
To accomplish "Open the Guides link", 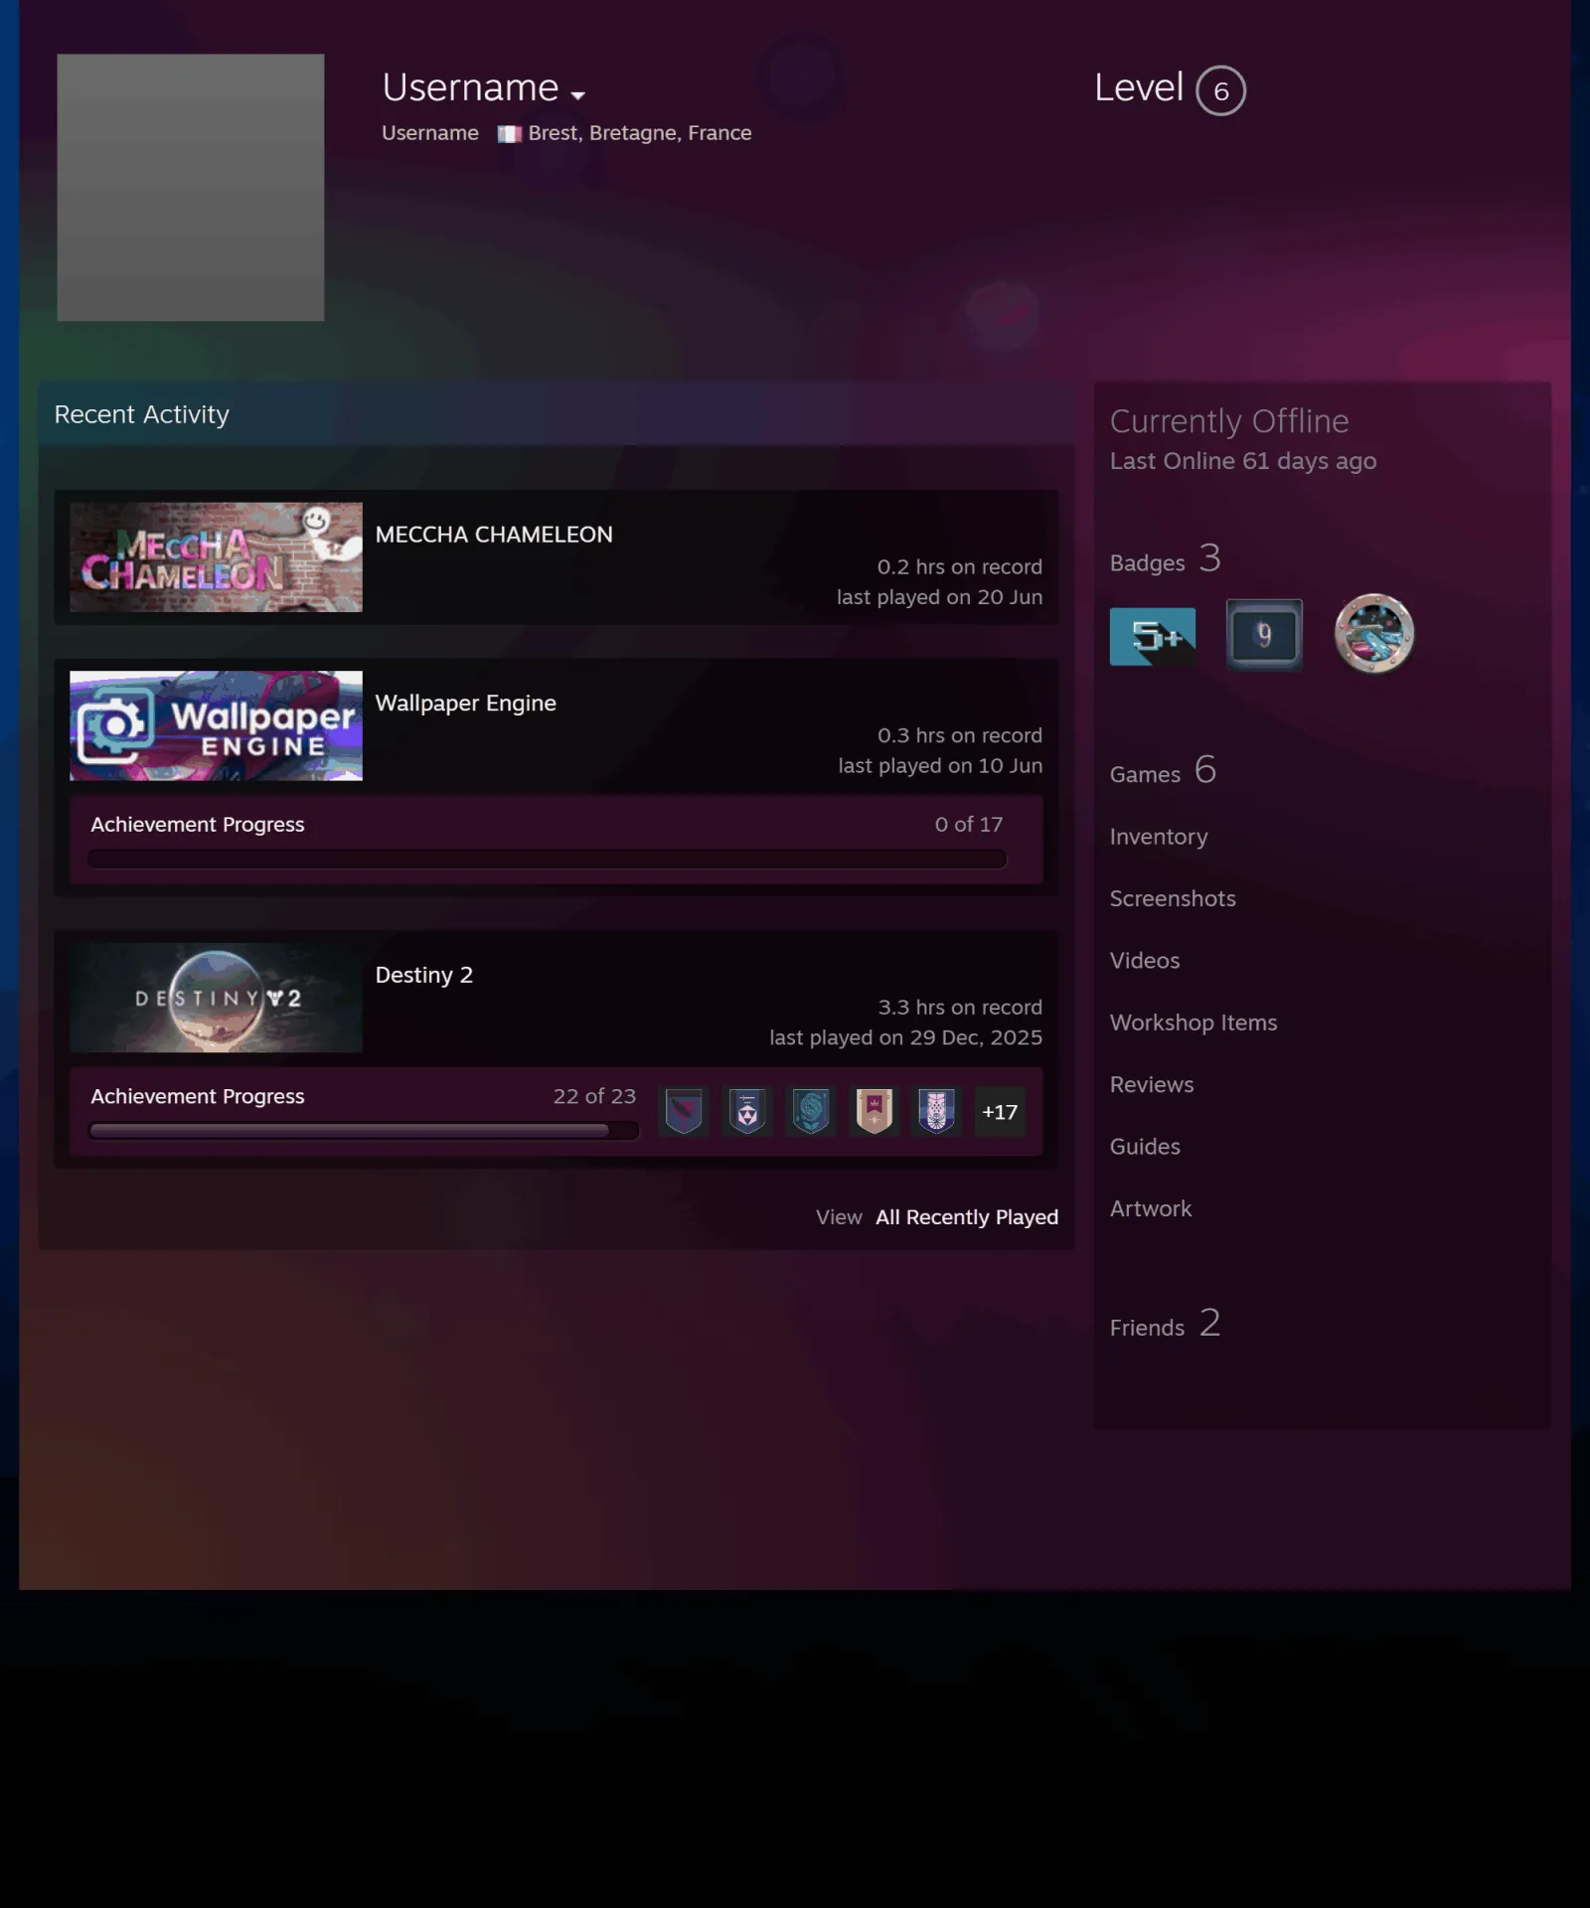I will tap(1145, 1147).
